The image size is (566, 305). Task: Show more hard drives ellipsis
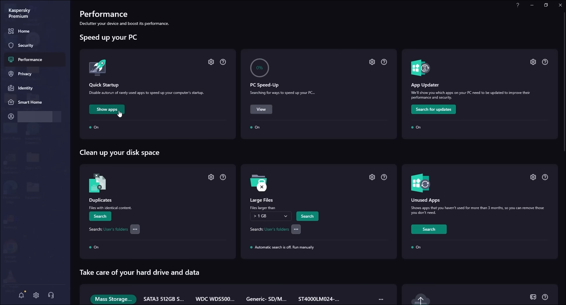(381, 299)
